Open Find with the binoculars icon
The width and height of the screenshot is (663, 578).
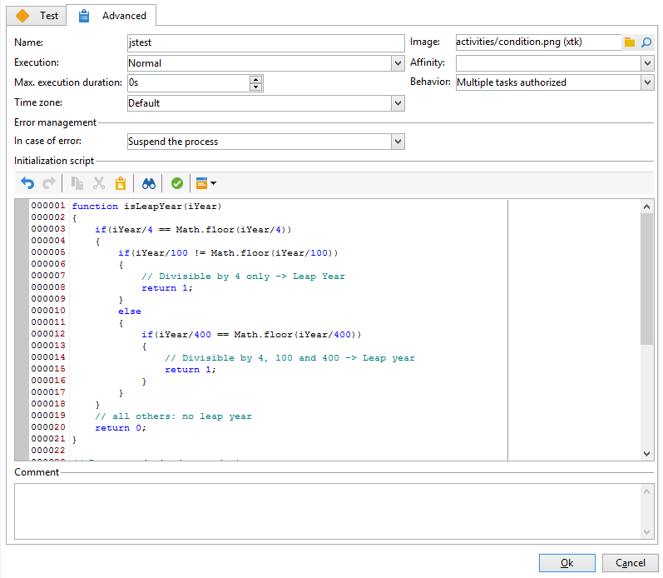coord(149,183)
